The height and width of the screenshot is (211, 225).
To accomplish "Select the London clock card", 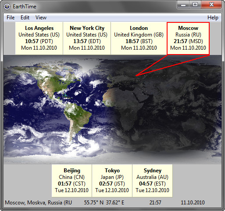I will click(x=139, y=38).
